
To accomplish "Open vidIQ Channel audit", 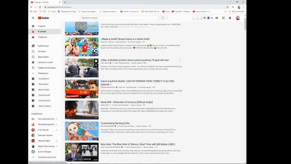I will click(45, 95).
